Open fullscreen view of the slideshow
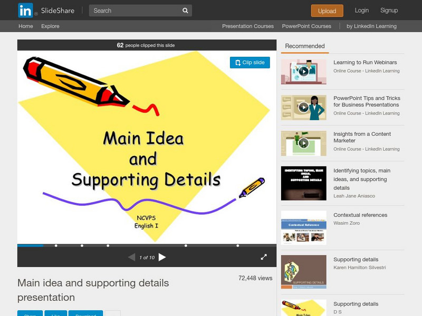 [264, 257]
